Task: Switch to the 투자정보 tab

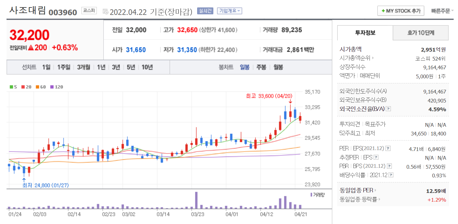Action: (365, 33)
